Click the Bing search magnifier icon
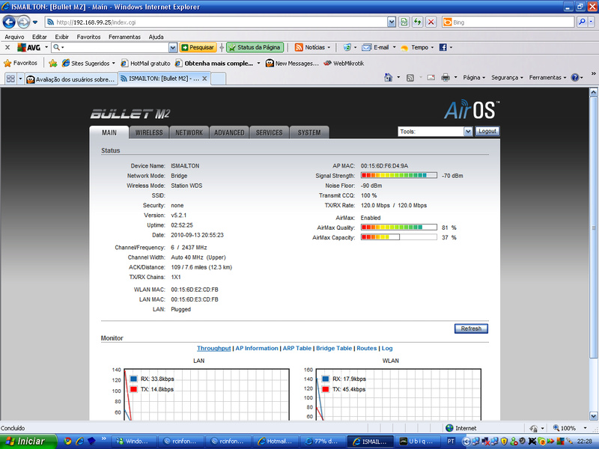 582,22
